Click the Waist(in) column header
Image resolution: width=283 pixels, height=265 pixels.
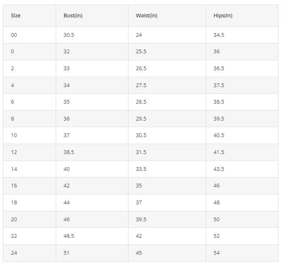click(146, 16)
